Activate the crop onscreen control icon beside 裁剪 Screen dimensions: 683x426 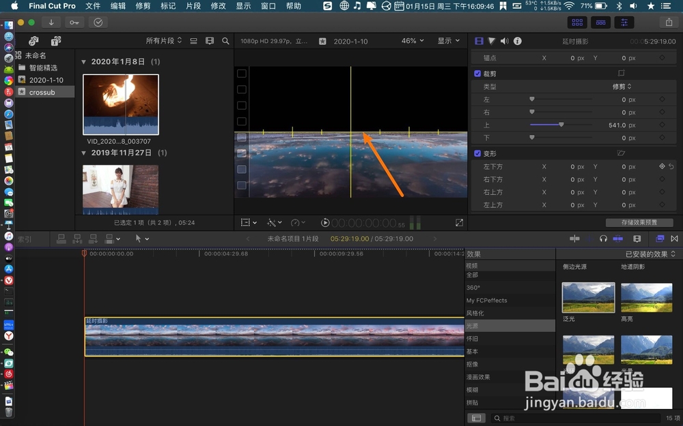coord(621,72)
